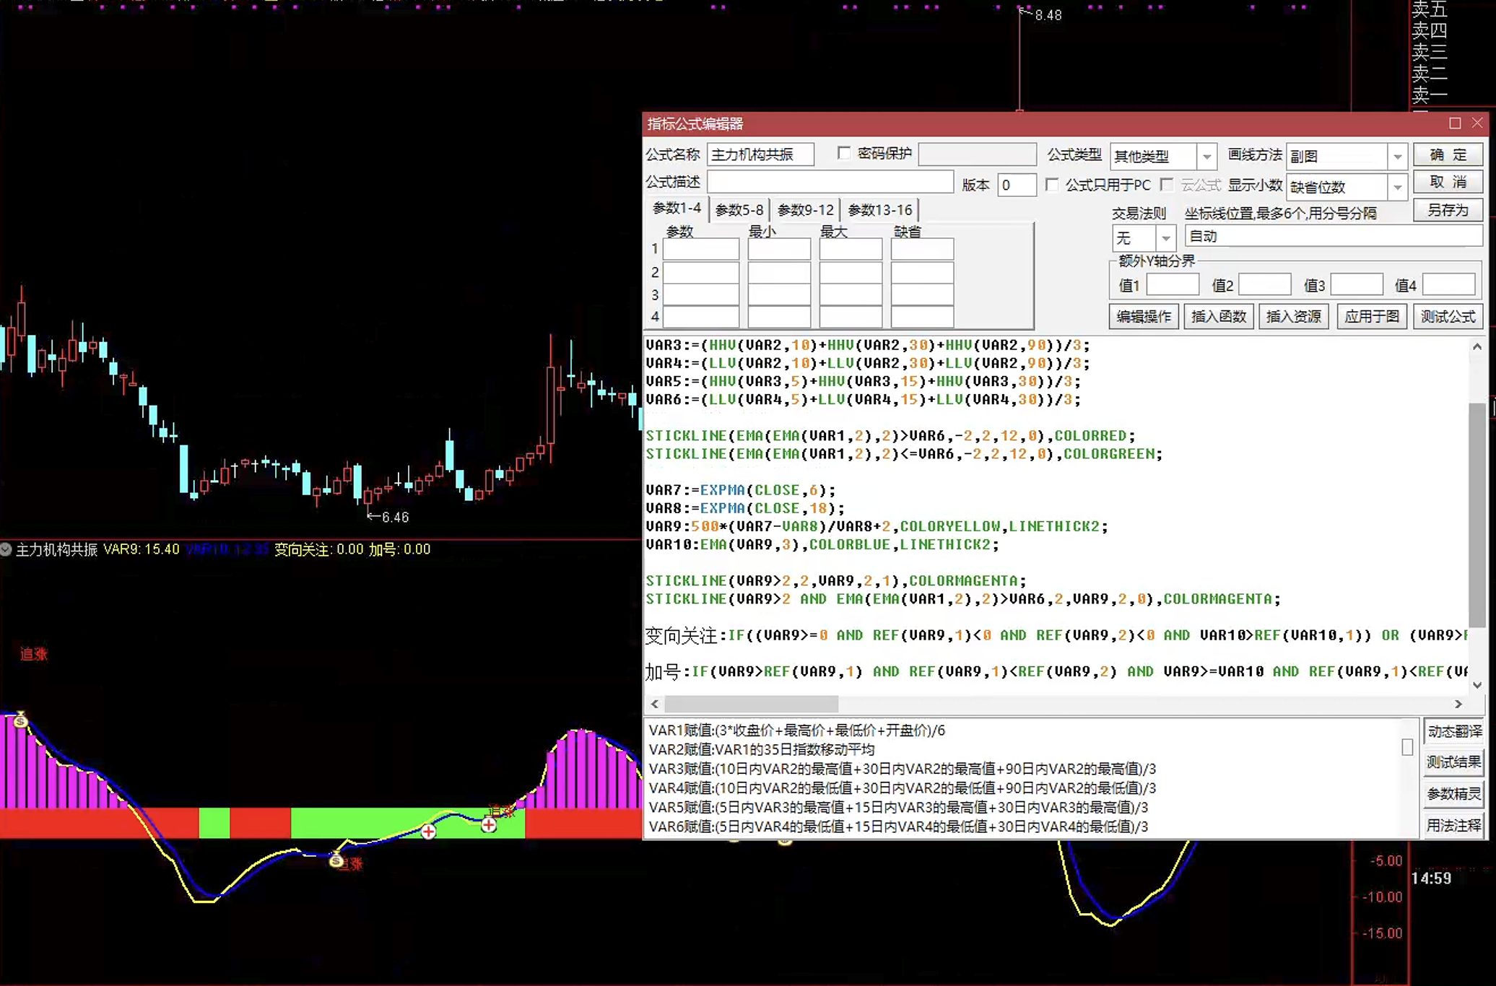Click the 参数精灵 button
Viewport: 1496px width, 986px height.
pyautogui.click(x=1453, y=794)
